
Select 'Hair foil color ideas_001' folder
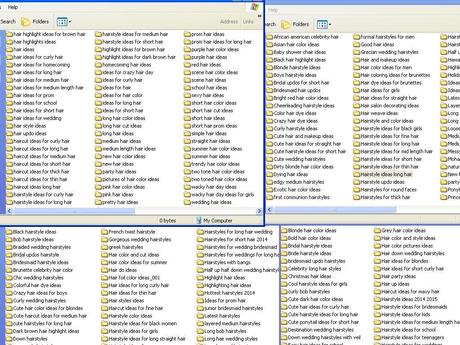point(131,278)
